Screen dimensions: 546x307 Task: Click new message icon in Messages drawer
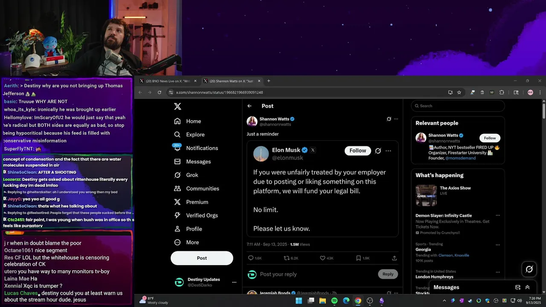tap(518, 287)
